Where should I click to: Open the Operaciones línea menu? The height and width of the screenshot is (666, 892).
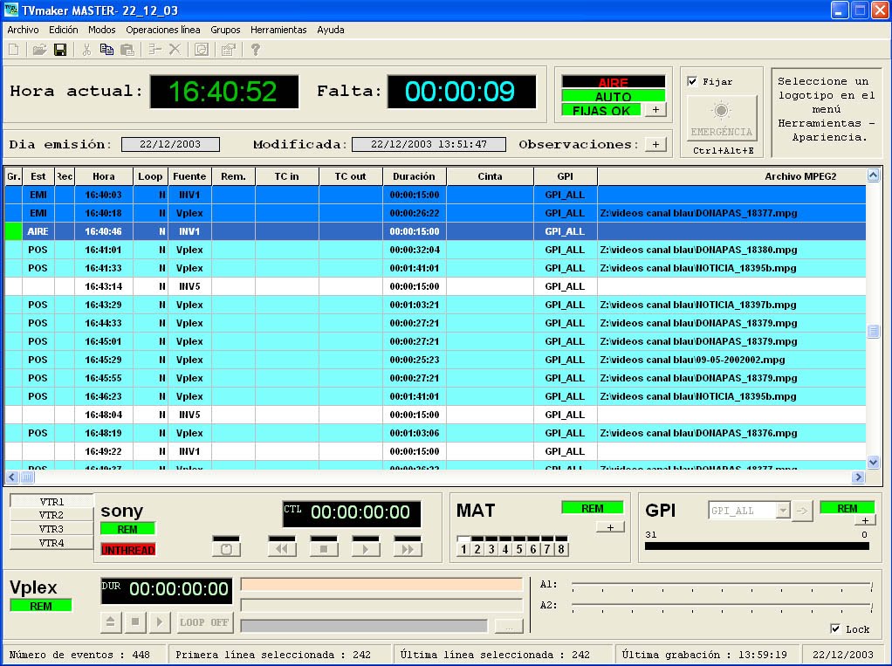[x=163, y=30]
